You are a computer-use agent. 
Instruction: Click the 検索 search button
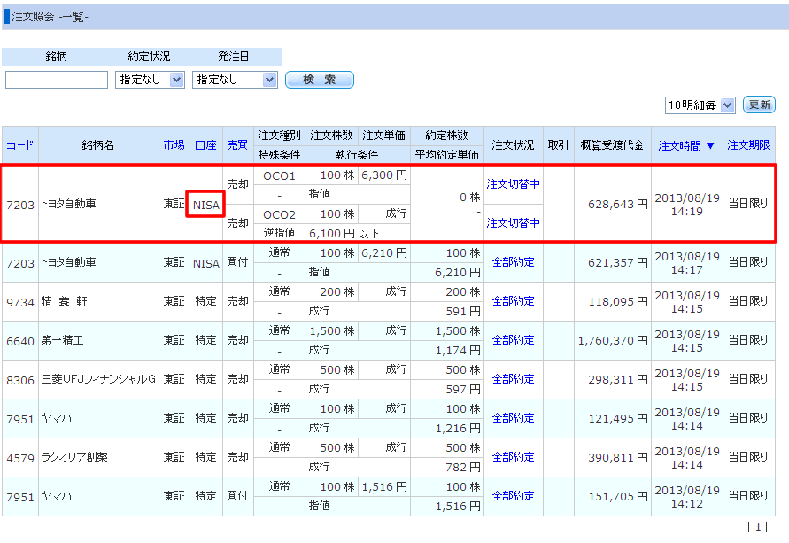pyautogui.click(x=320, y=80)
